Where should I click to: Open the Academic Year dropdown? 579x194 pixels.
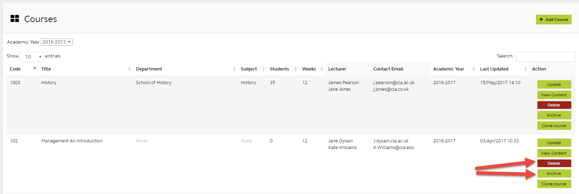(57, 42)
